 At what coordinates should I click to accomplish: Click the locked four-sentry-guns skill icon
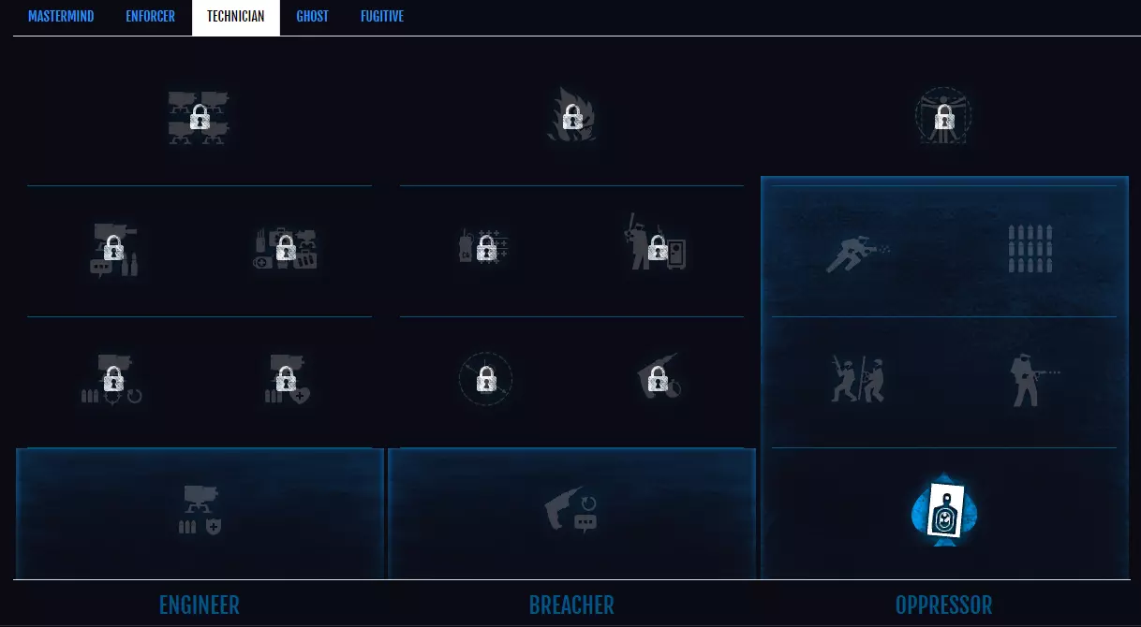tap(199, 118)
